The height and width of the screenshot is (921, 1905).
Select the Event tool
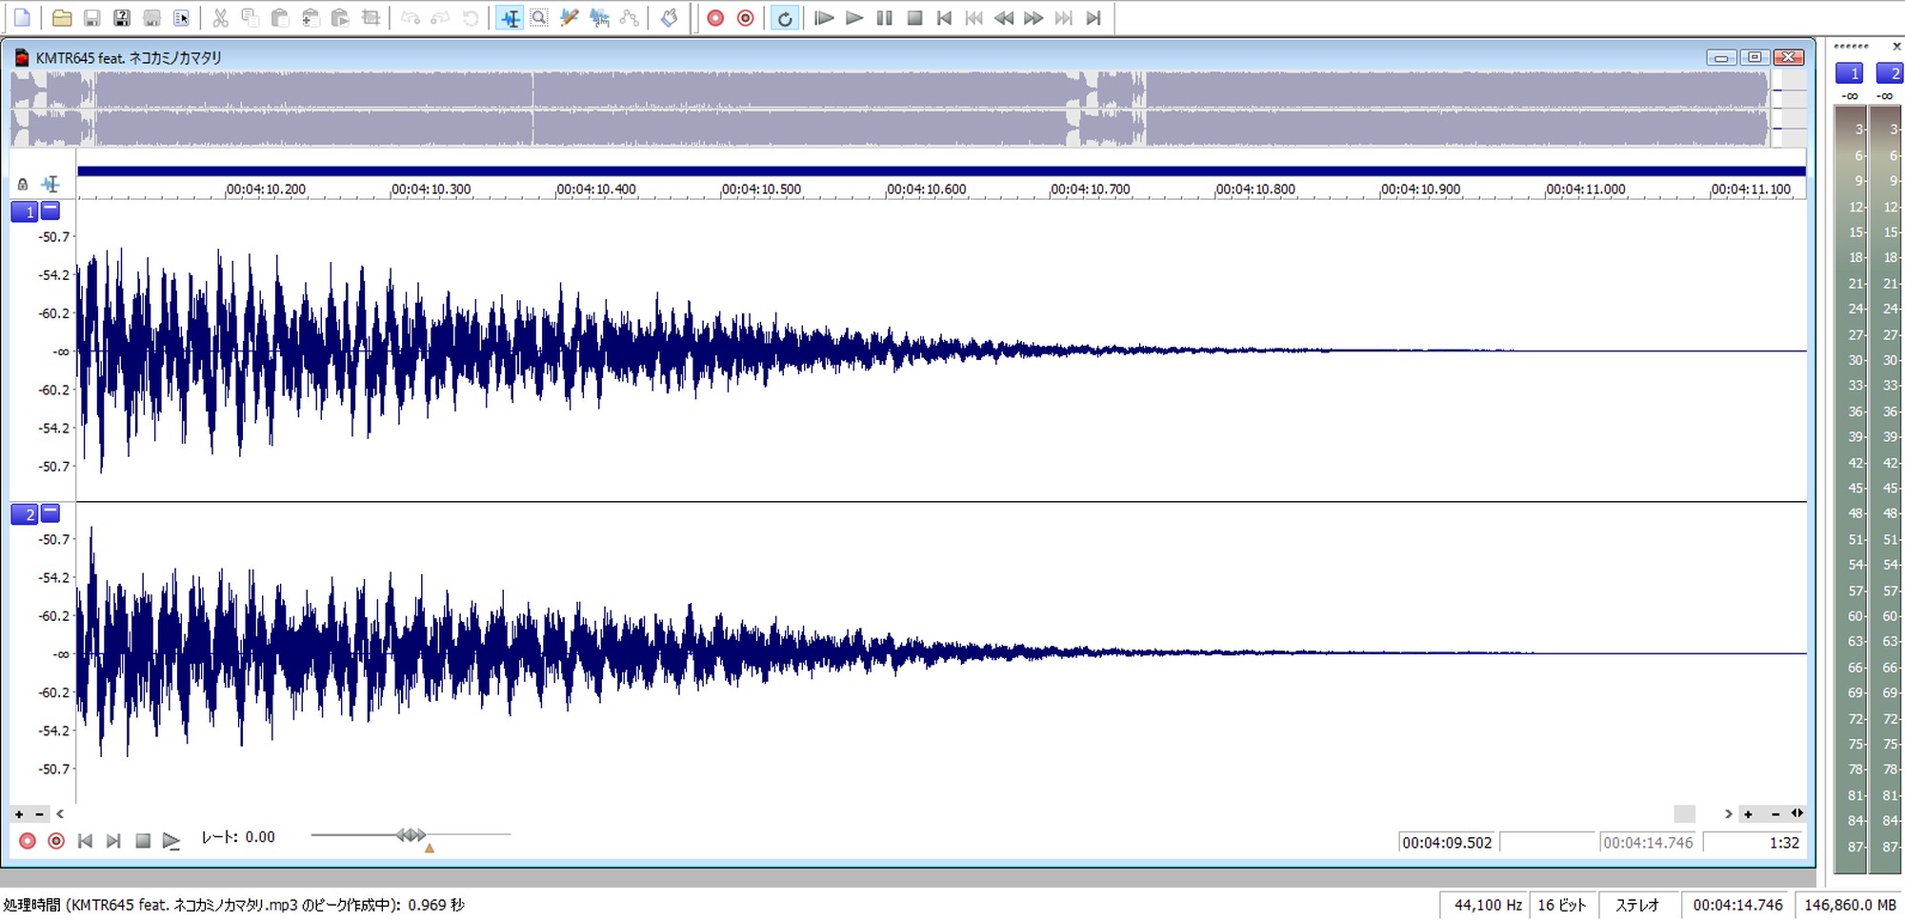[599, 18]
